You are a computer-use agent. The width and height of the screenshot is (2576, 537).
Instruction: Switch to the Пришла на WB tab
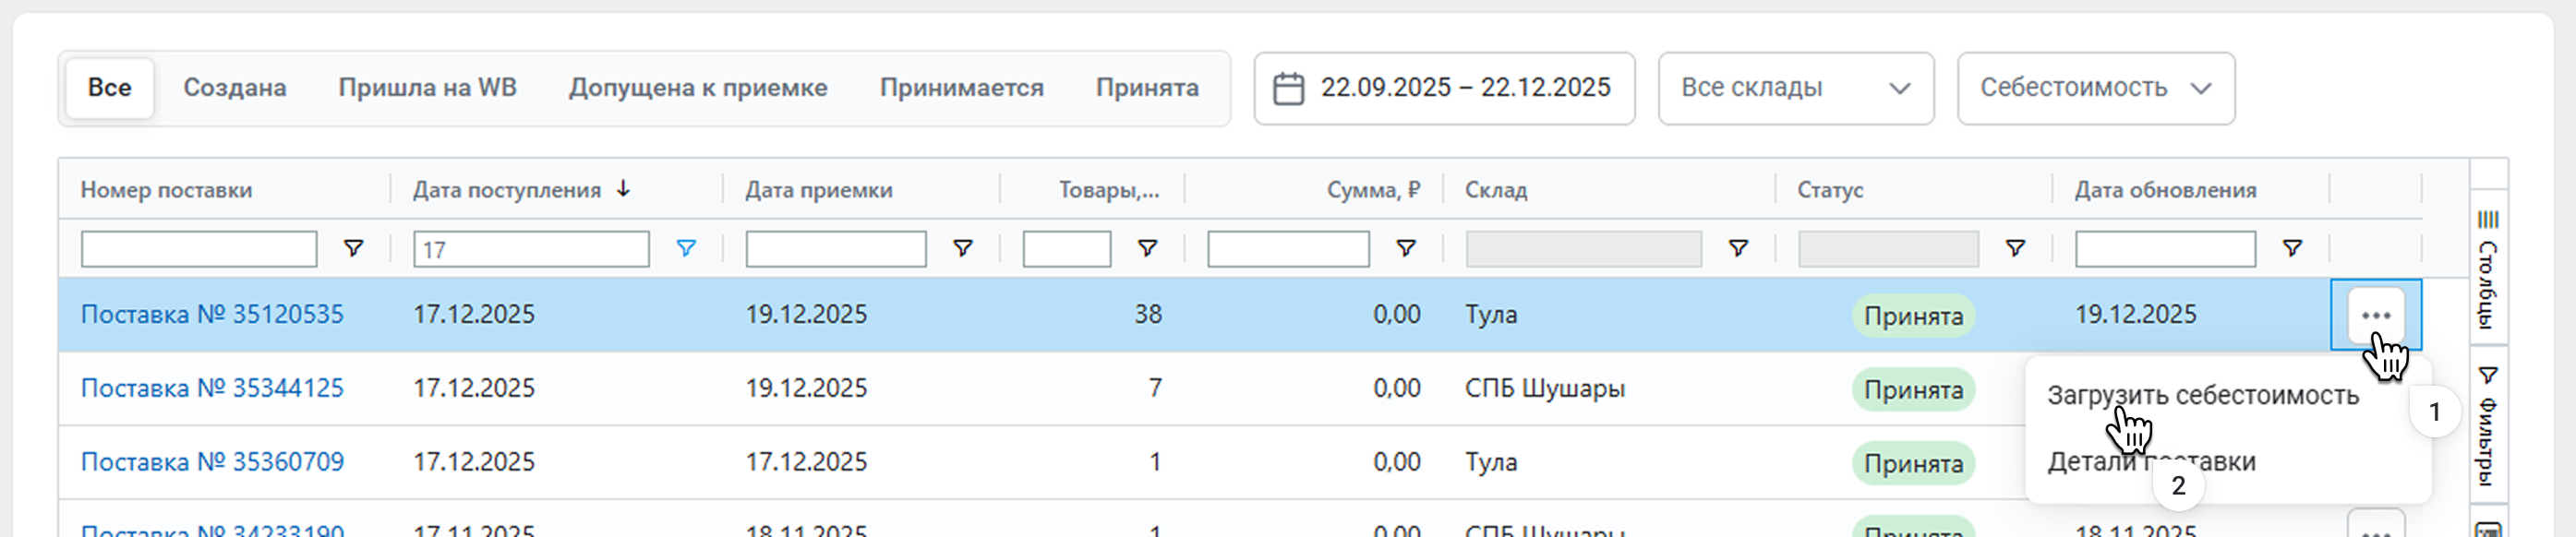point(427,88)
